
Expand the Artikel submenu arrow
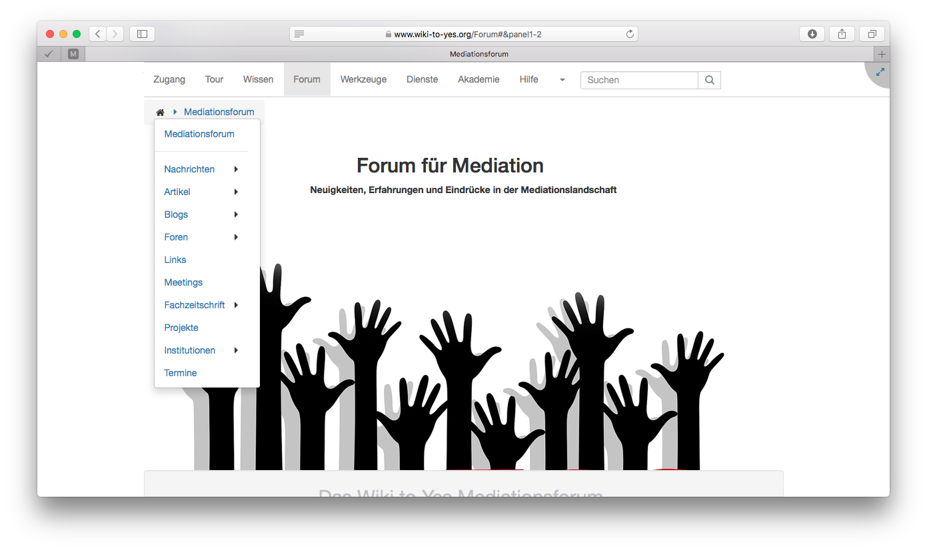[236, 192]
